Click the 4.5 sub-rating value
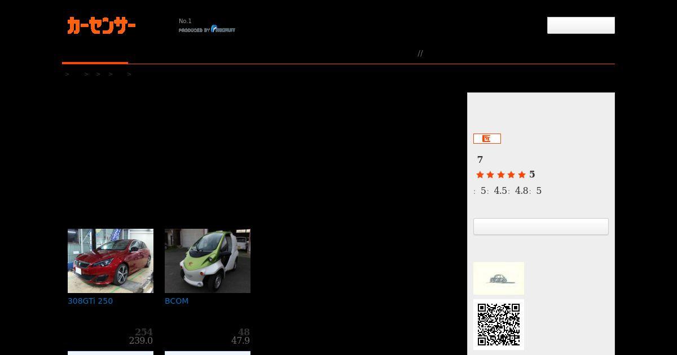677x355 pixels. coord(500,191)
